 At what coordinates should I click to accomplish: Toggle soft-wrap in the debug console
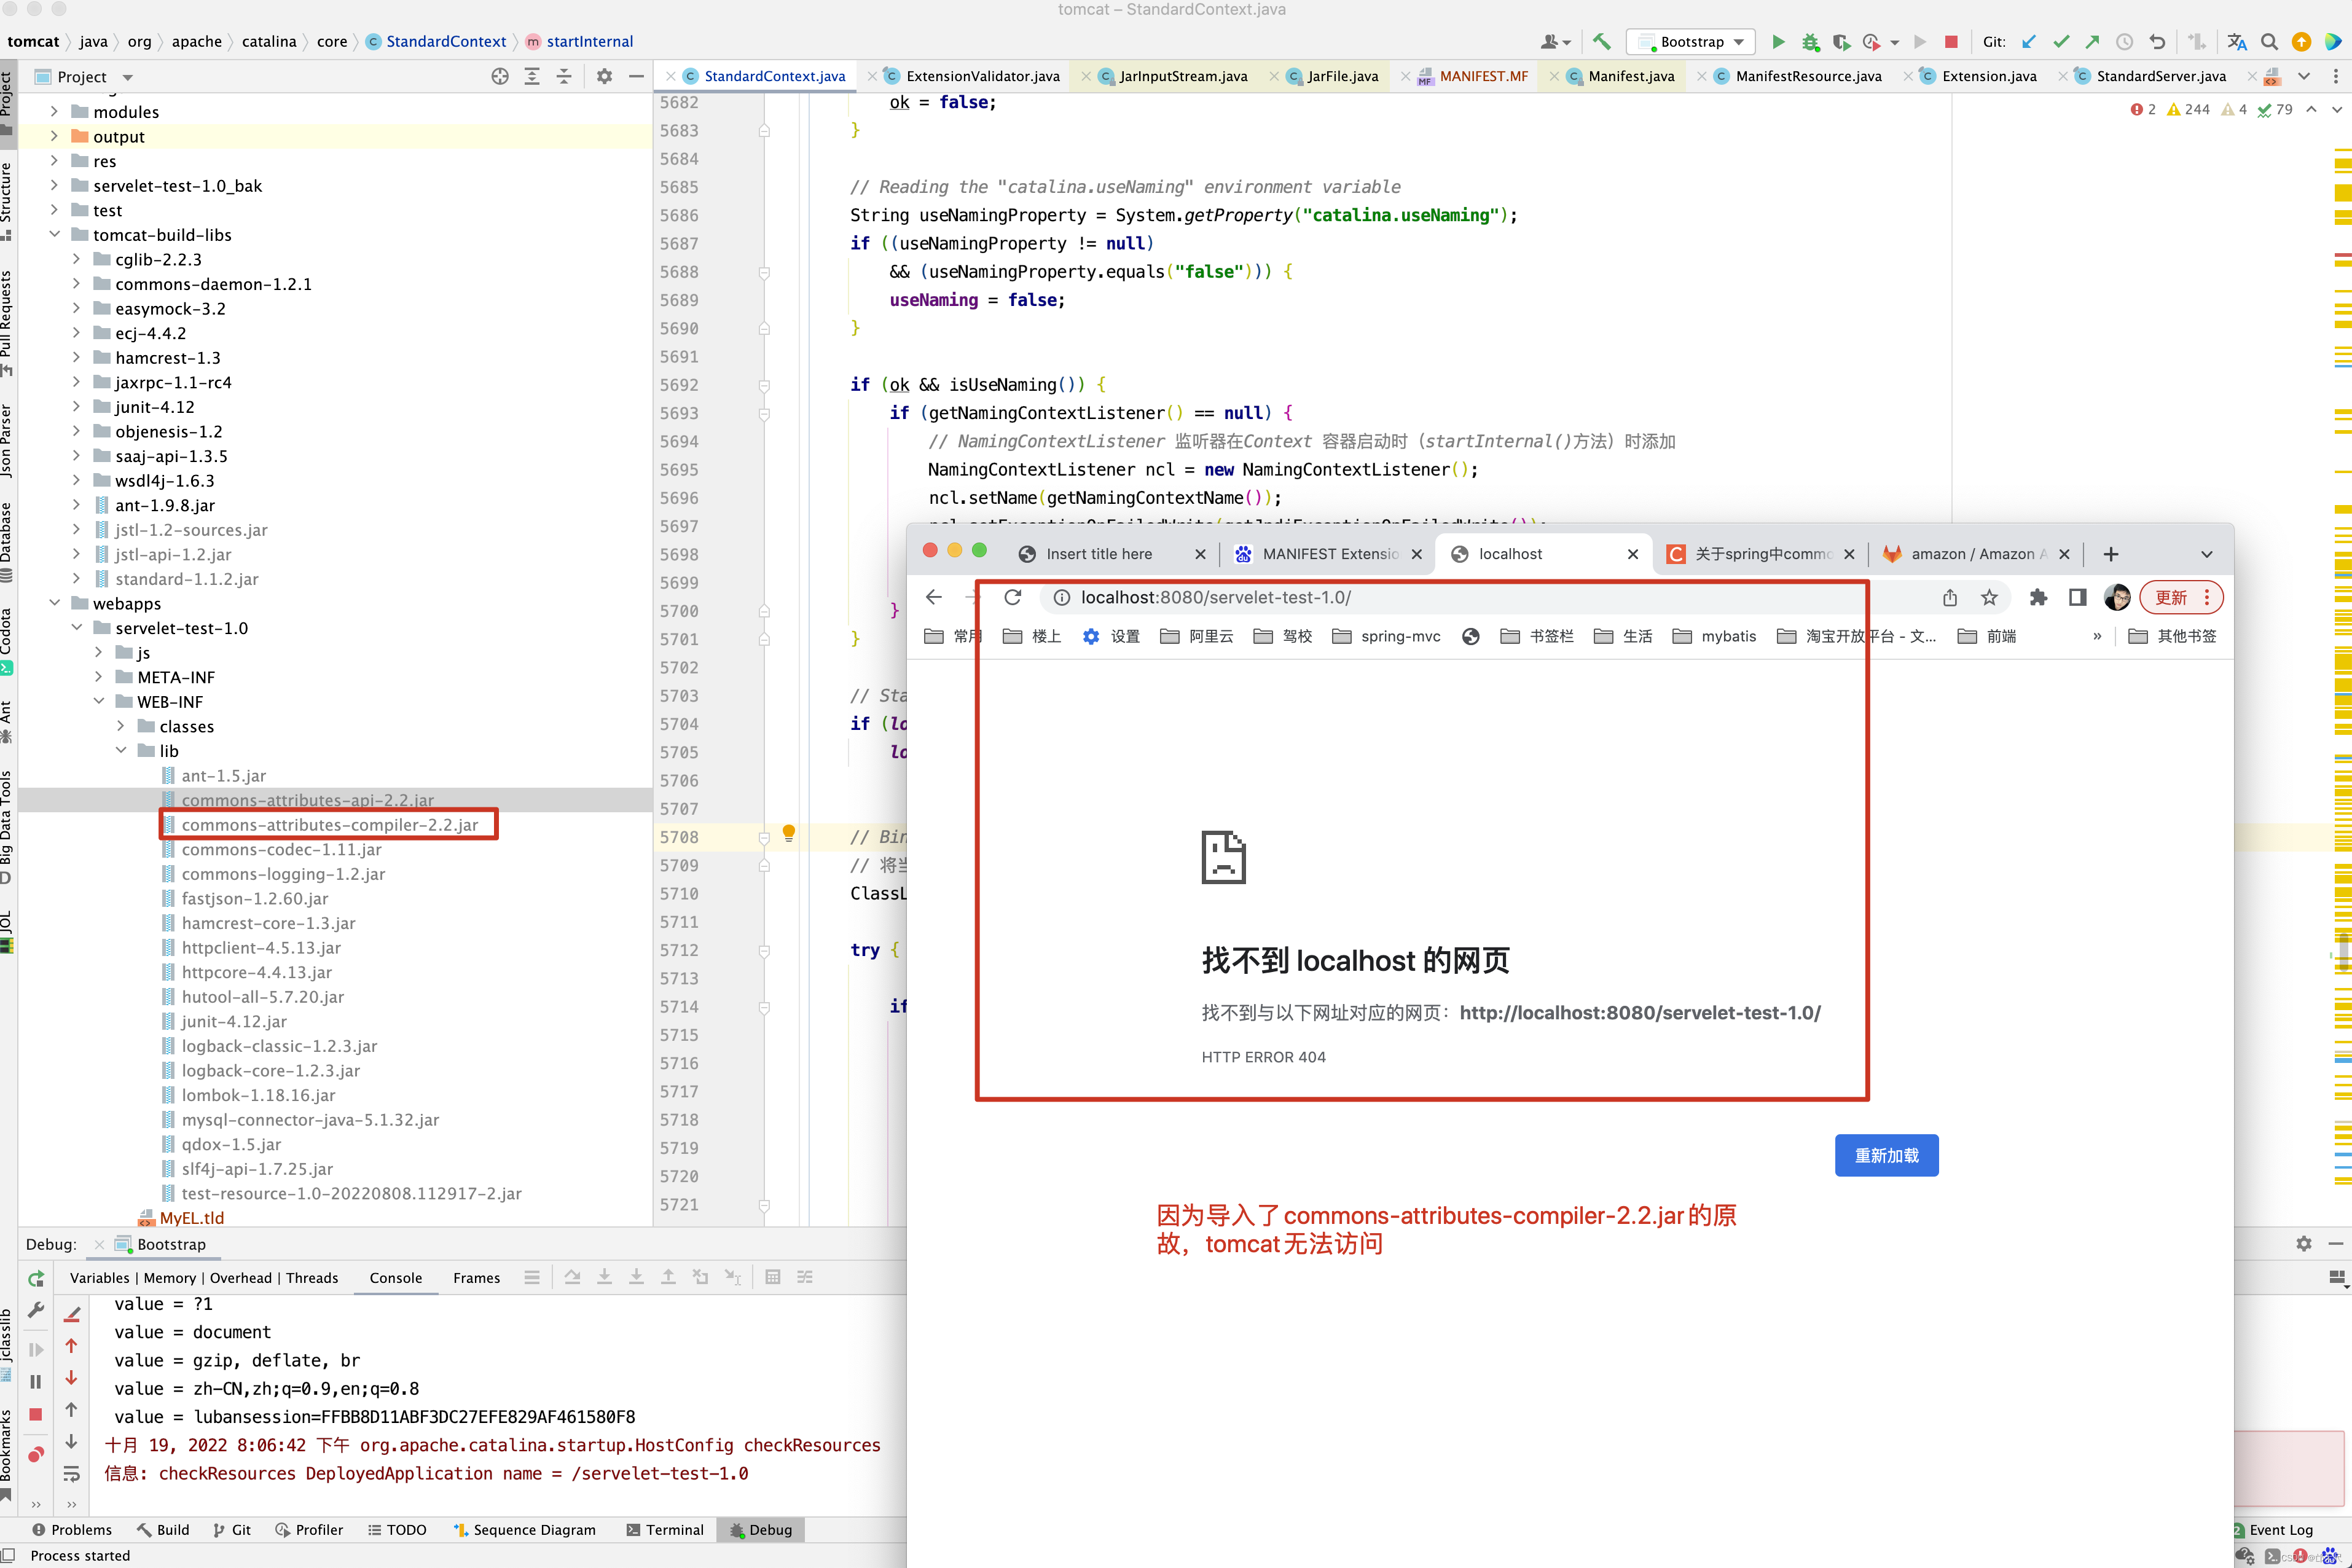[71, 1474]
